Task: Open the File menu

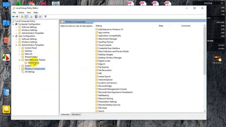Action: (x=14, y=13)
